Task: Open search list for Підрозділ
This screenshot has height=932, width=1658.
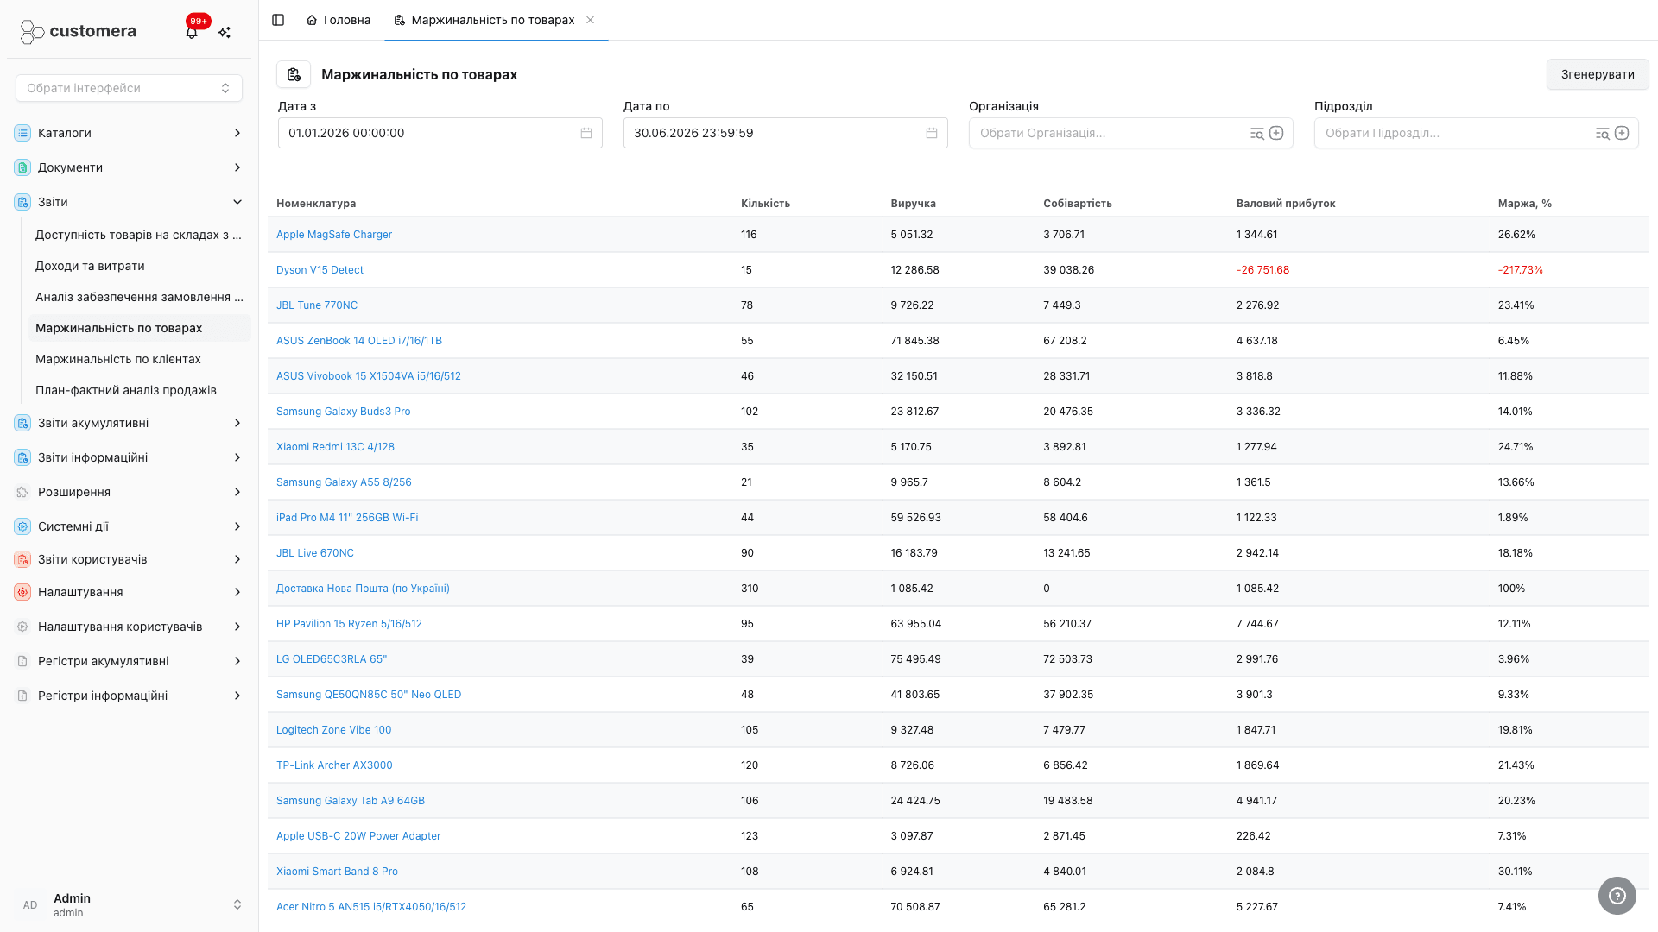Action: 1603,133
